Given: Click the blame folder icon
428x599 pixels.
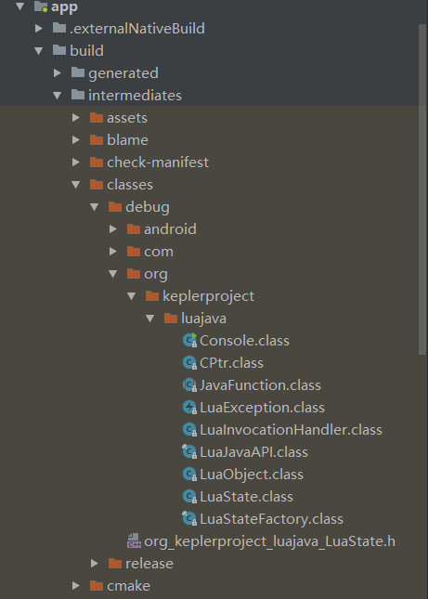Looking at the screenshot, I should pyautogui.click(x=97, y=139).
